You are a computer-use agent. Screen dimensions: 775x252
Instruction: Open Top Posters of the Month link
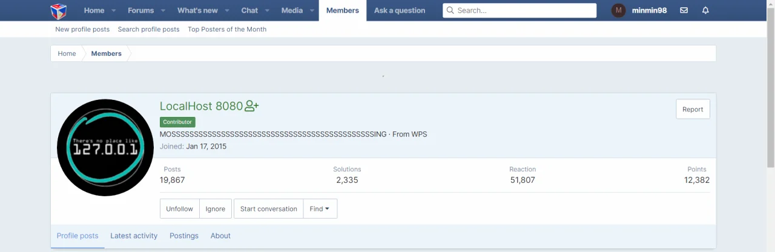(x=227, y=29)
